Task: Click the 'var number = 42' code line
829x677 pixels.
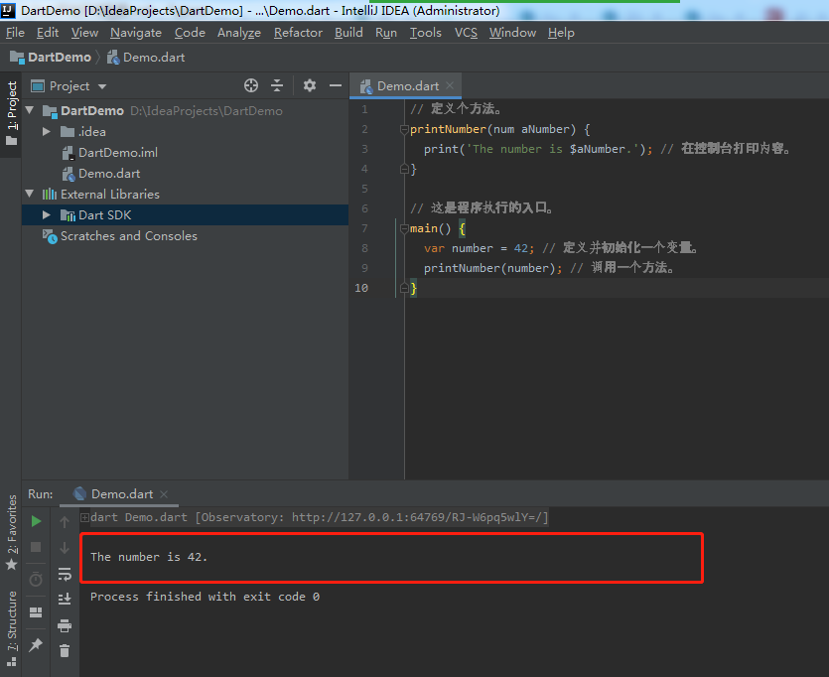Action: pos(479,248)
